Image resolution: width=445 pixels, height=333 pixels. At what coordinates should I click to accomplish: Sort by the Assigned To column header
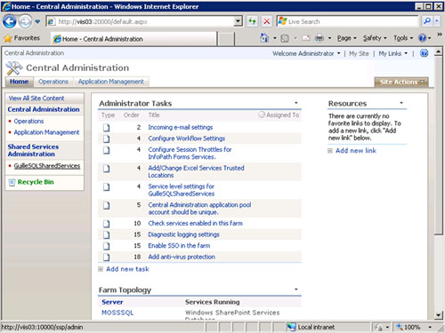pos(282,115)
